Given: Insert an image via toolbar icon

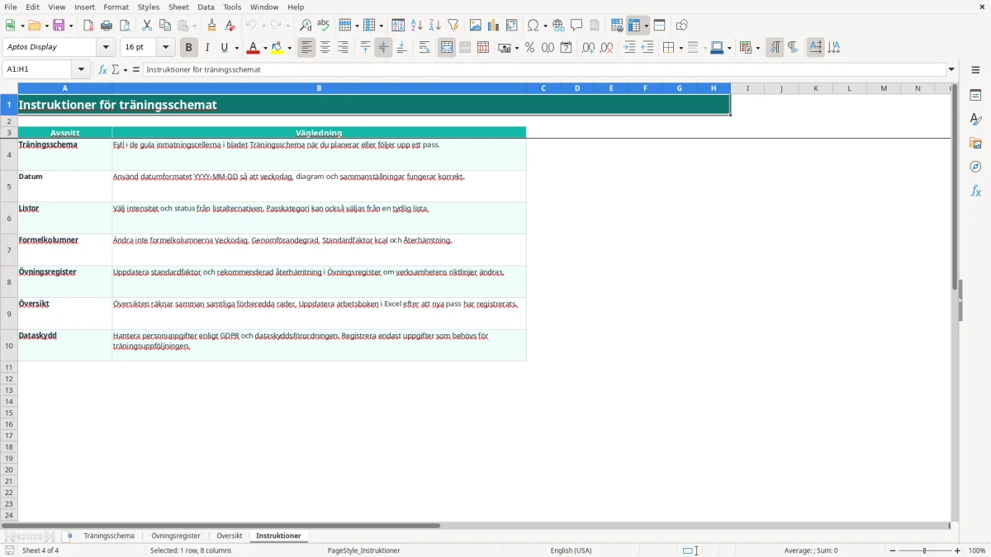Looking at the screenshot, I should 475,26.
